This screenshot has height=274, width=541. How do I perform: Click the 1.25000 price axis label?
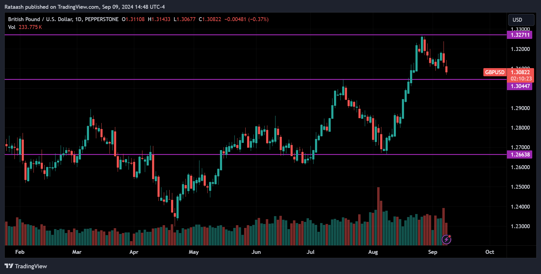click(x=520, y=187)
